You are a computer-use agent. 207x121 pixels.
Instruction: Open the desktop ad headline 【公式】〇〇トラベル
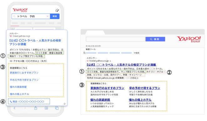tap(122, 65)
